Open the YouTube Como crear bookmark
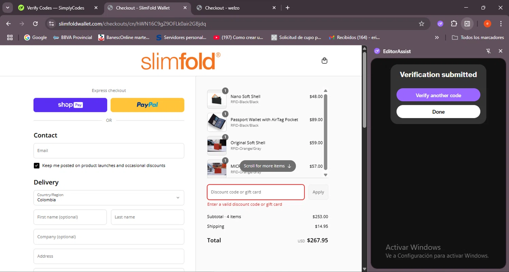The width and height of the screenshot is (509, 272). coord(238,38)
